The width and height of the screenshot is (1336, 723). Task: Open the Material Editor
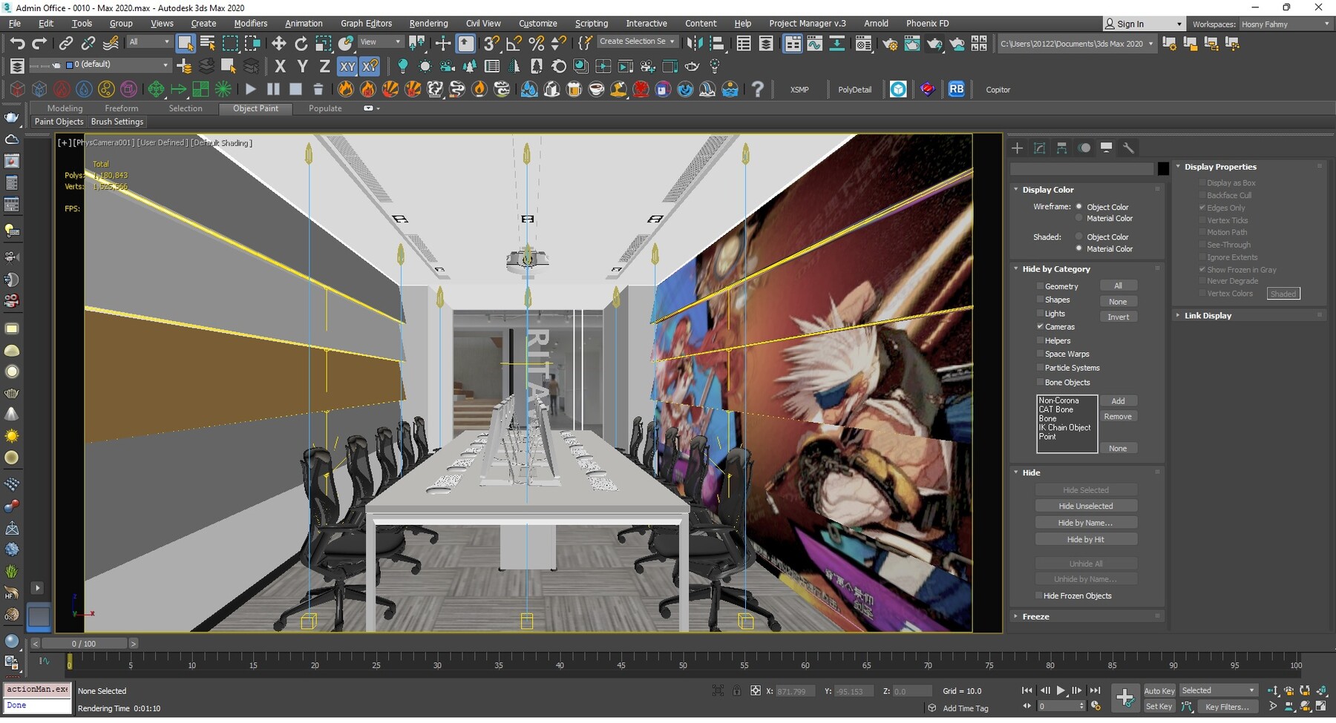(x=864, y=44)
